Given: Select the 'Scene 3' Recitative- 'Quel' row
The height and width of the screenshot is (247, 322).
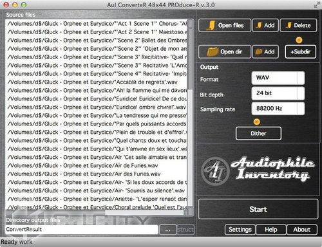Looking at the screenshot, I should (96, 57).
